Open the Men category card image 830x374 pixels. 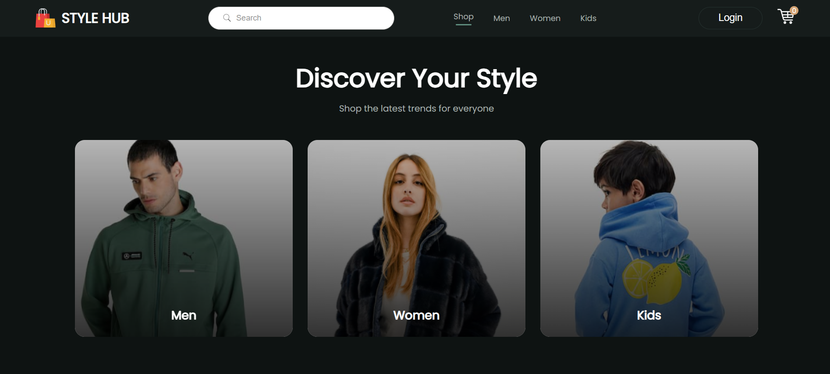(x=184, y=227)
